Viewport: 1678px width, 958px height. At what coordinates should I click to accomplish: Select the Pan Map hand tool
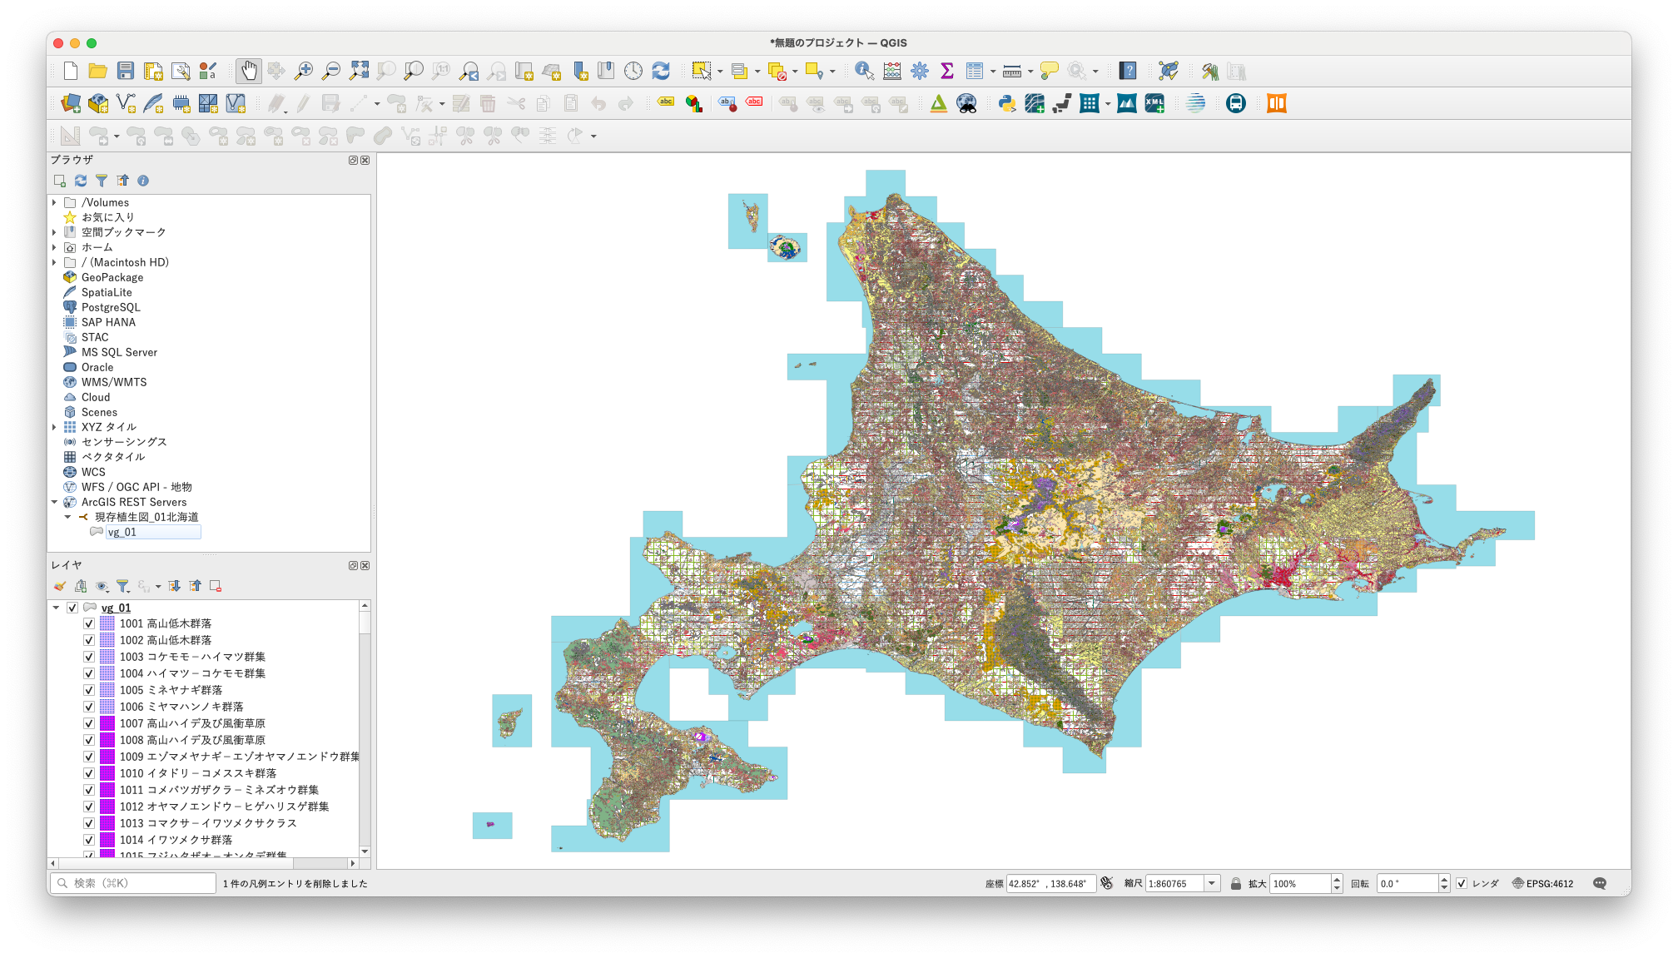[248, 71]
